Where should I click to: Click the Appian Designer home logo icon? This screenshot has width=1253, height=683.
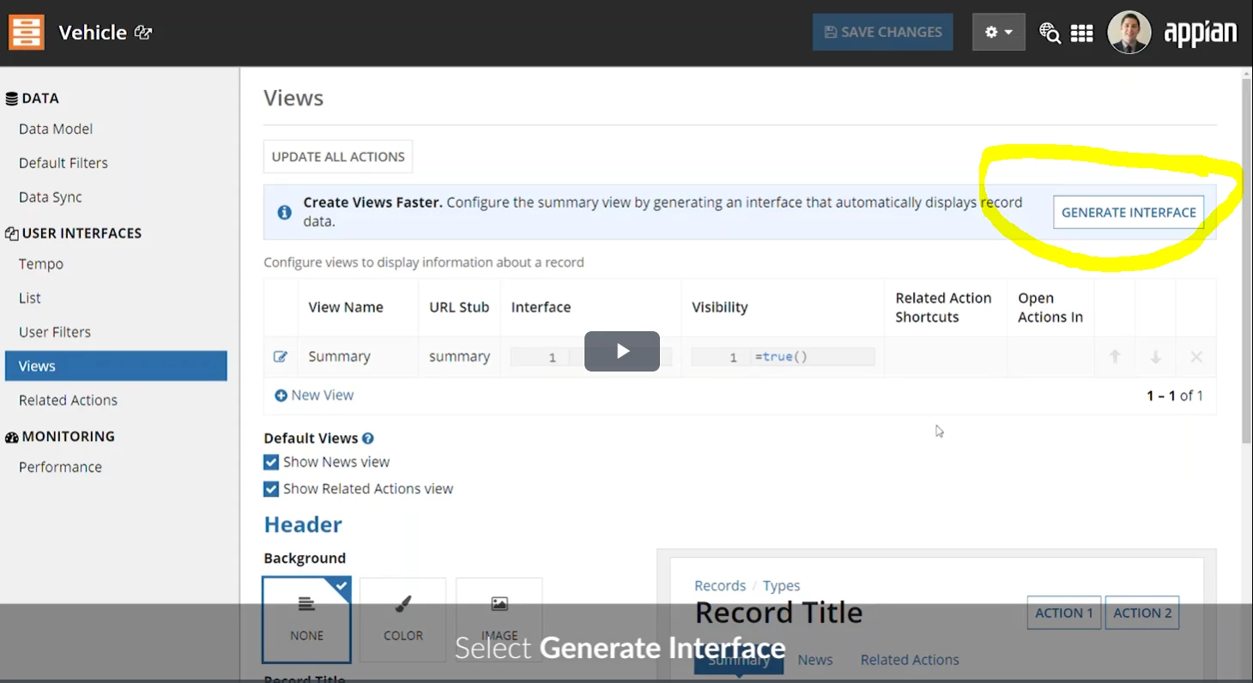pyautogui.click(x=26, y=33)
